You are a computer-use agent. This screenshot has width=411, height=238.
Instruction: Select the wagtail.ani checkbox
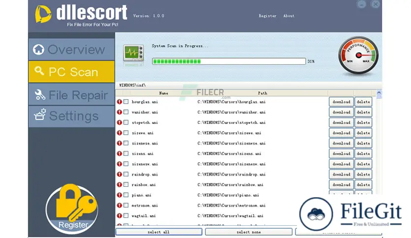[x=126, y=215]
